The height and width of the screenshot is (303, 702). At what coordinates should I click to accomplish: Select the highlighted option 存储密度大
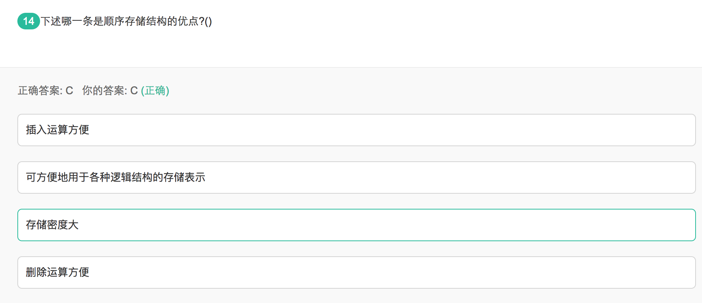click(x=52, y=225)
